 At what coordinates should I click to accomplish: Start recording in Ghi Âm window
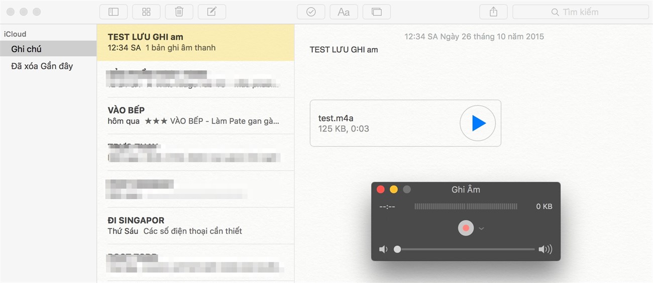point(466,228)
